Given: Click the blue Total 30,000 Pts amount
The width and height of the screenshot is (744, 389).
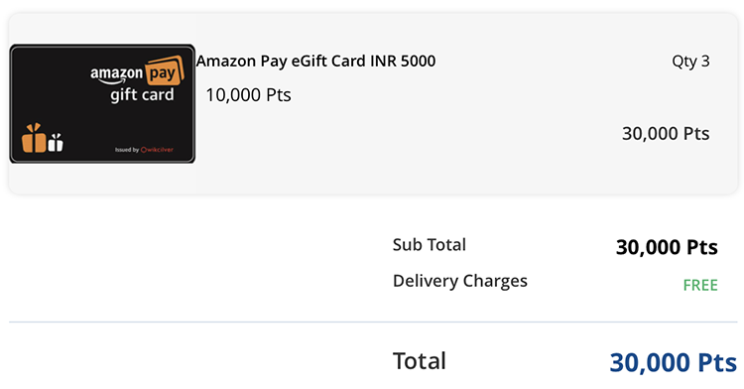Looking at the screenshot, I should coord(674,363).
